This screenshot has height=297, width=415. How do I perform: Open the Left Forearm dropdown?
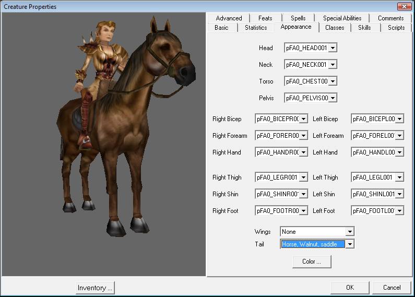pos(400,136)
